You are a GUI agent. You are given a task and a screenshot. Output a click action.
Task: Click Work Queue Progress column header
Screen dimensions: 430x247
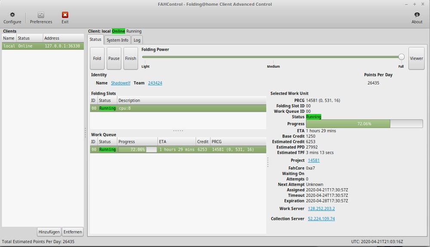coord(138,142)
